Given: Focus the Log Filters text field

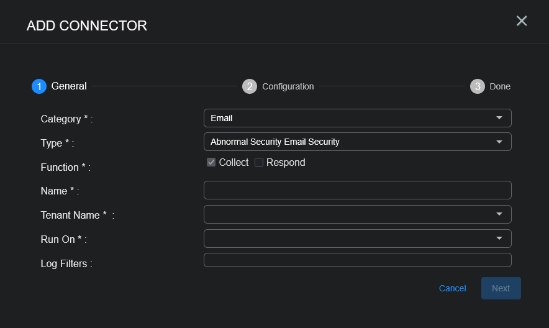Looking at the screenshot, I should tap(357, 260).
